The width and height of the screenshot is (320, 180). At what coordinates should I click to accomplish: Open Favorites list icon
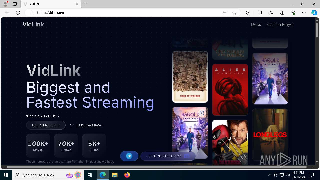[x=271, y=13]
